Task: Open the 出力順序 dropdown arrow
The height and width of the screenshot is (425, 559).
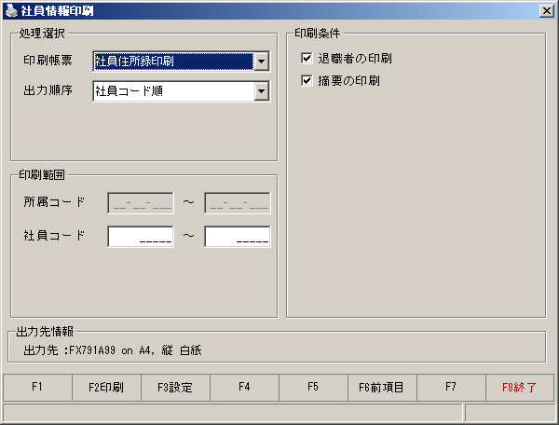Action: pos(261,91)
